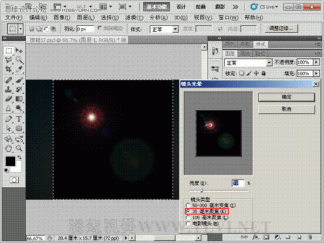324x243 pixels.
Task: Select the Hand tool
Action: tap(9, 148)
